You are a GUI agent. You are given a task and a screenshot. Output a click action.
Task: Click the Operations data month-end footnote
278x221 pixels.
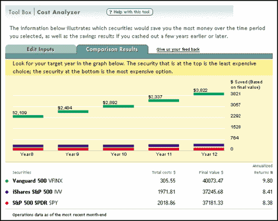(x=59, y=215)
